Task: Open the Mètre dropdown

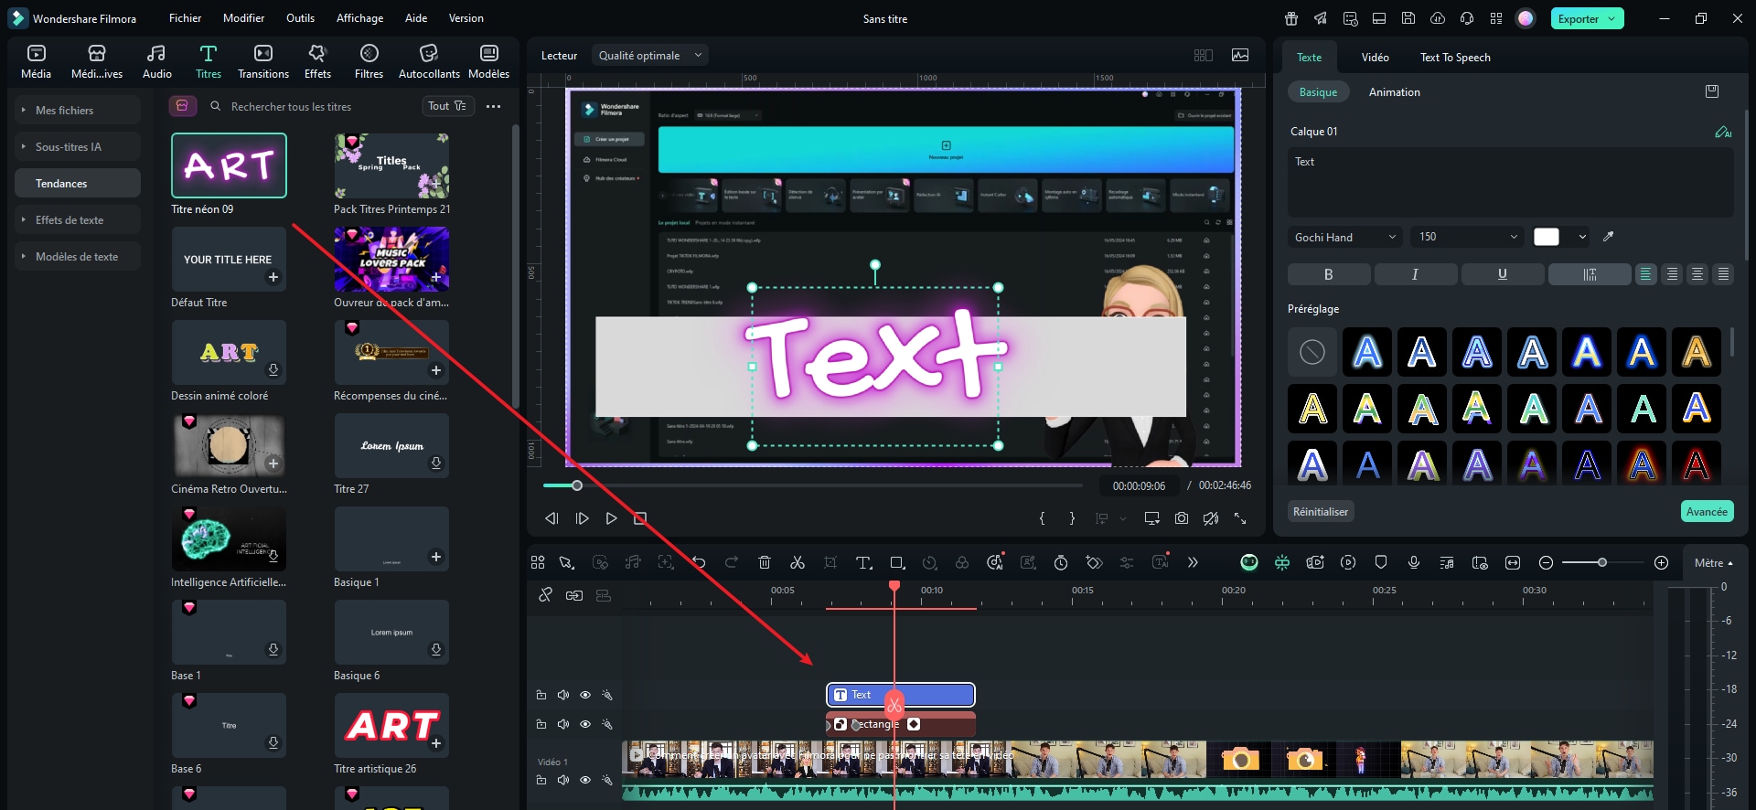Action: tap(1713, 563)
